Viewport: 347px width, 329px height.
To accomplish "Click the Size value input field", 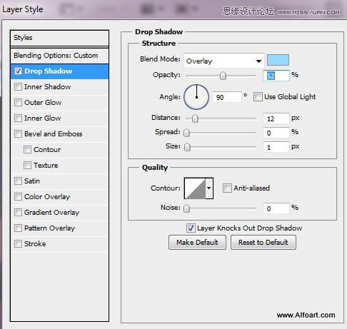I will pos(276,147).
